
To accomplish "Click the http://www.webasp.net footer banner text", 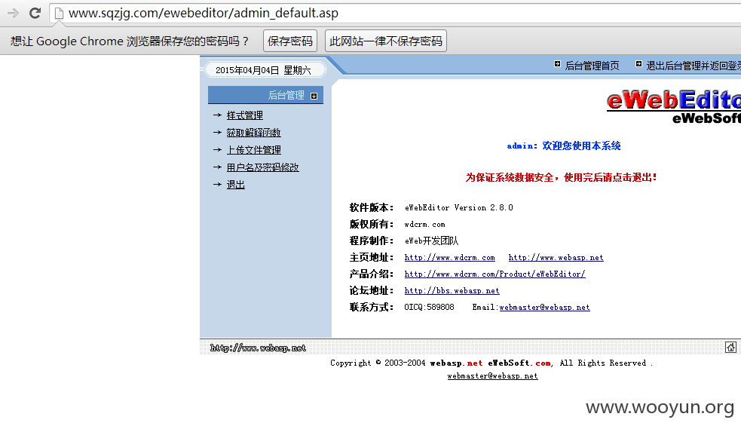I will tap(258, 348).
